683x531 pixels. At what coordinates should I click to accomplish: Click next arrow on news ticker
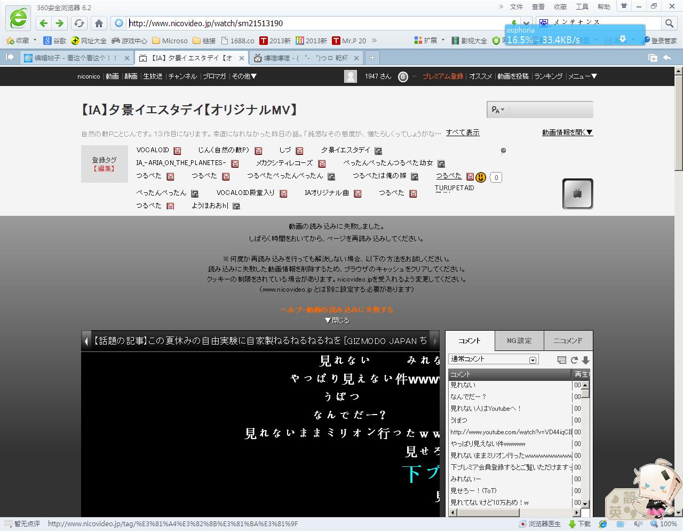pyautogui.click(x=435, y=340)
